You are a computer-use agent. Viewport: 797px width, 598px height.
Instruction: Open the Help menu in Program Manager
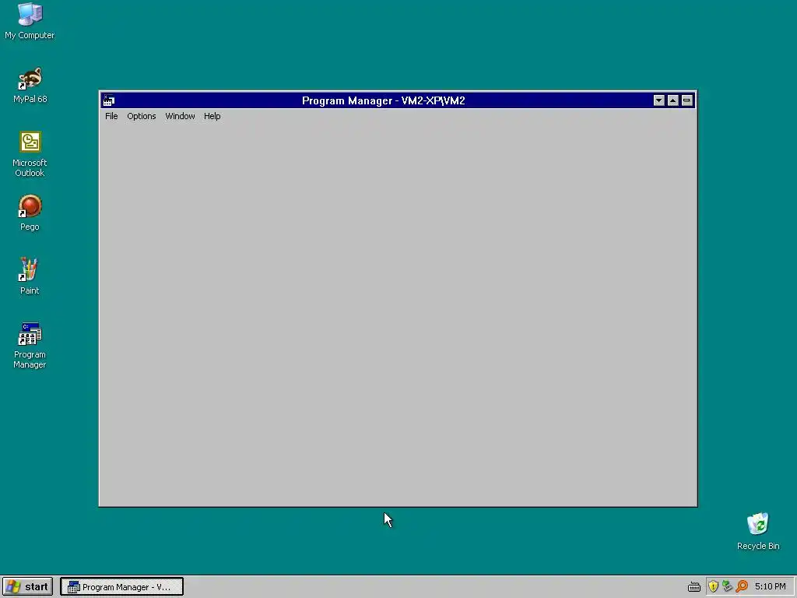tap(212, 116)
